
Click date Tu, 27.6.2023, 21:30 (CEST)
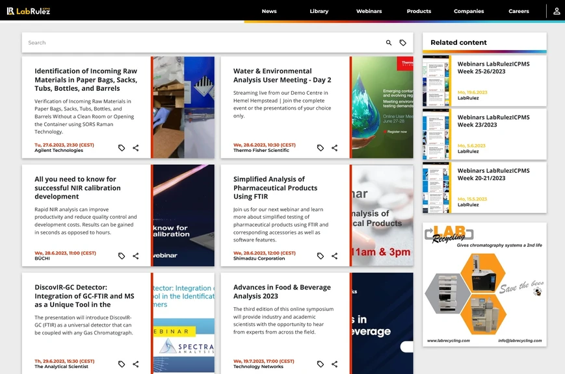pyautogui.click(x=64, y=145)
